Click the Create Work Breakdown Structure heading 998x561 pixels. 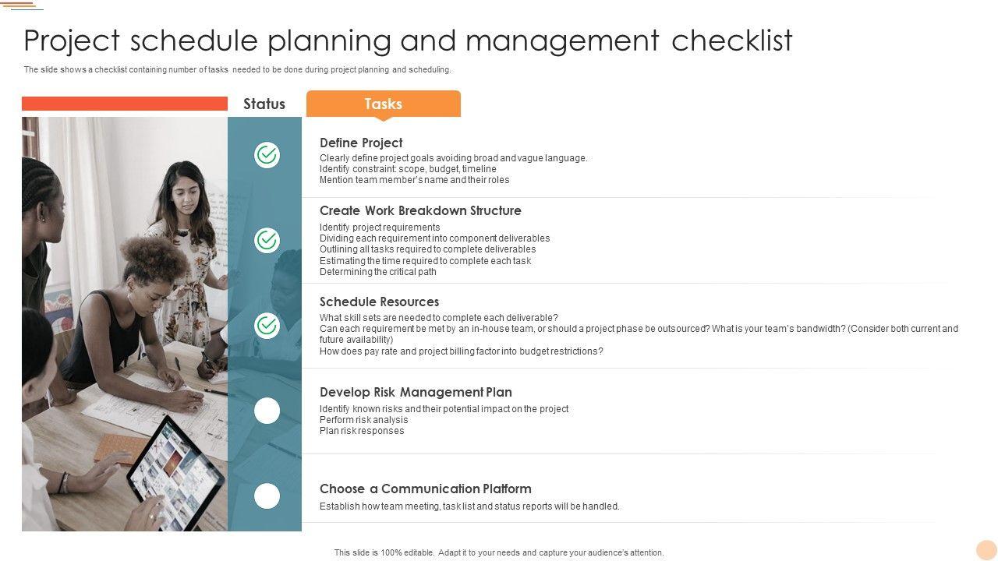click(420, 210)
